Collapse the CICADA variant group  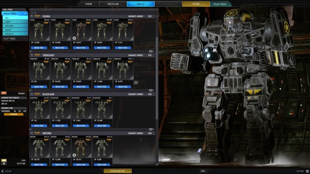(32, 16)
